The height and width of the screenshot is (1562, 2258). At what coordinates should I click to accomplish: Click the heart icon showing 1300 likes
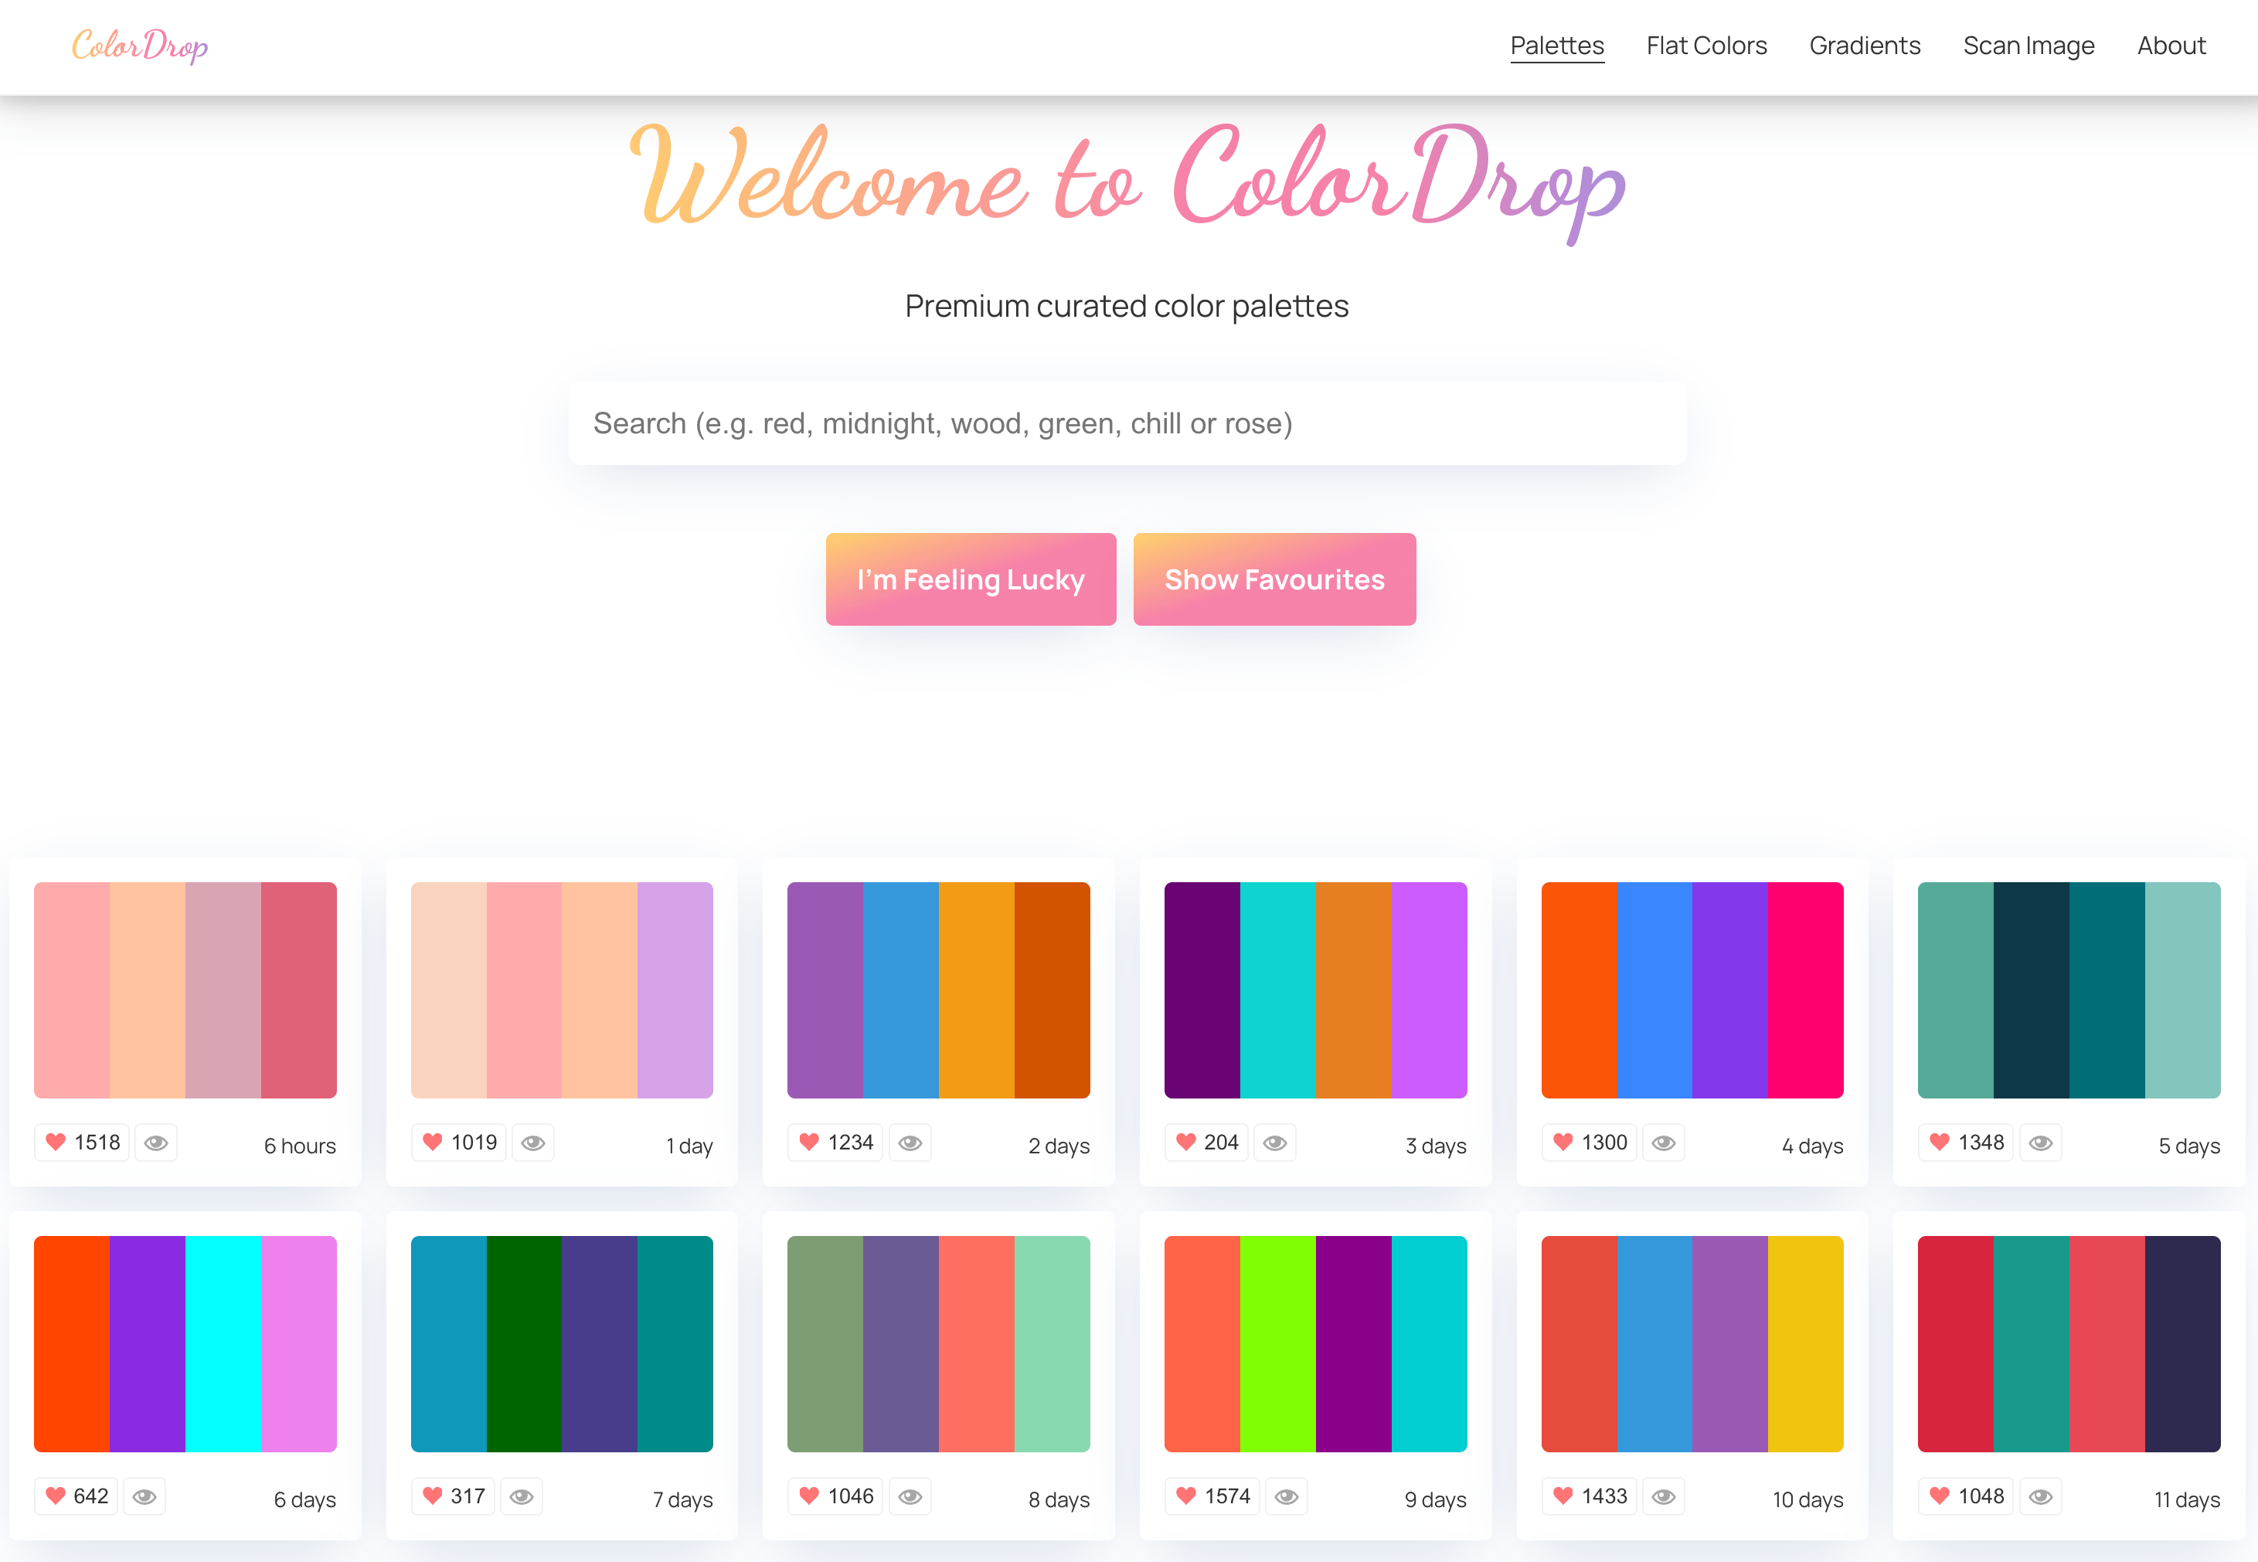[x=1590, y=1142]
